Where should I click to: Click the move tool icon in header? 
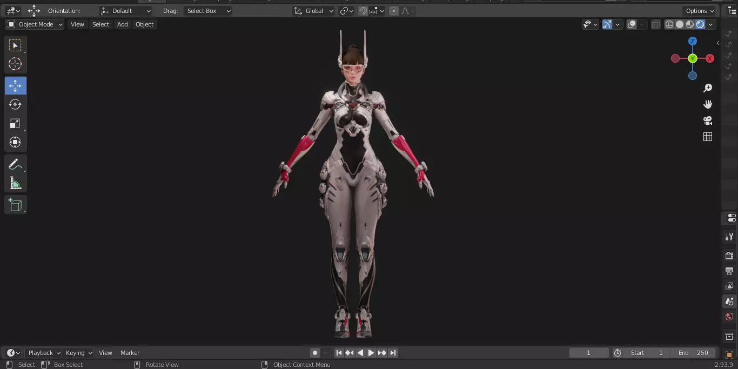34,11
